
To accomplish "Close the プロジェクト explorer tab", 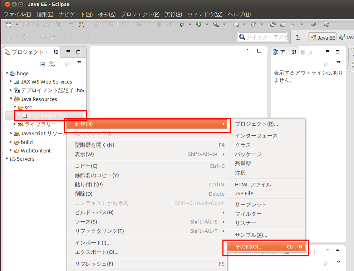I will [56, 52].
